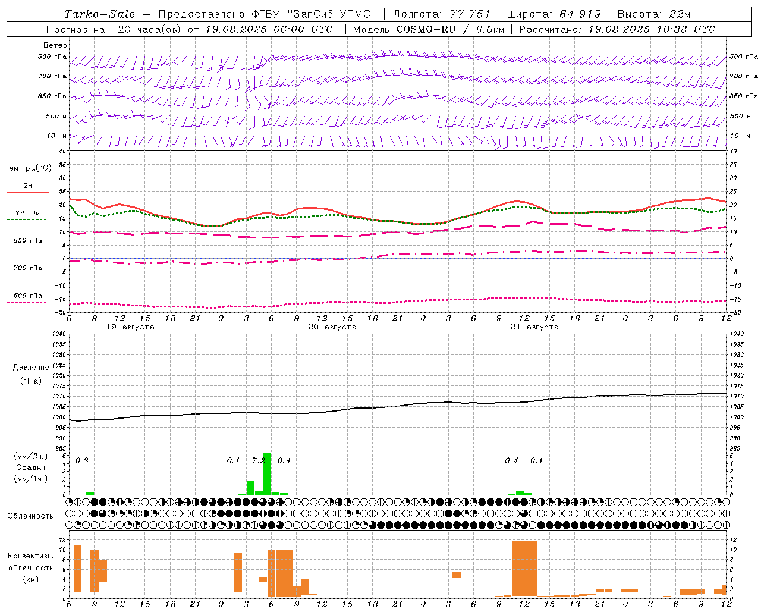Click the Ветер wind panel label
This screenshot has width=761, height=609.
tap(55, 45)
